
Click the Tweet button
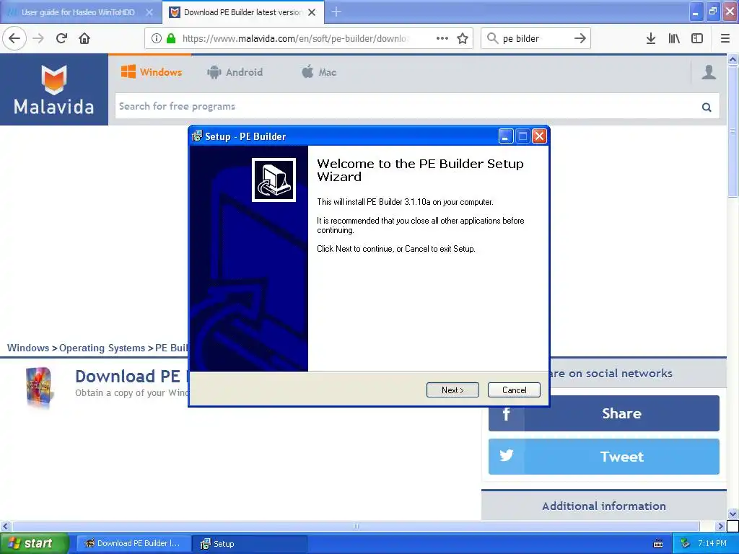(x=604, y=457)
